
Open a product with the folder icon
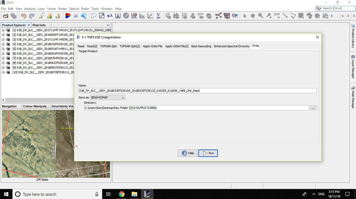click(x=5, y=15)
